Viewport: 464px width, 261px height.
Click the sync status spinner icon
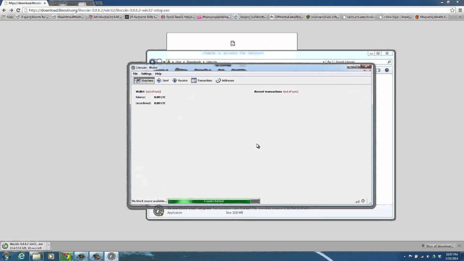point(363,201)
